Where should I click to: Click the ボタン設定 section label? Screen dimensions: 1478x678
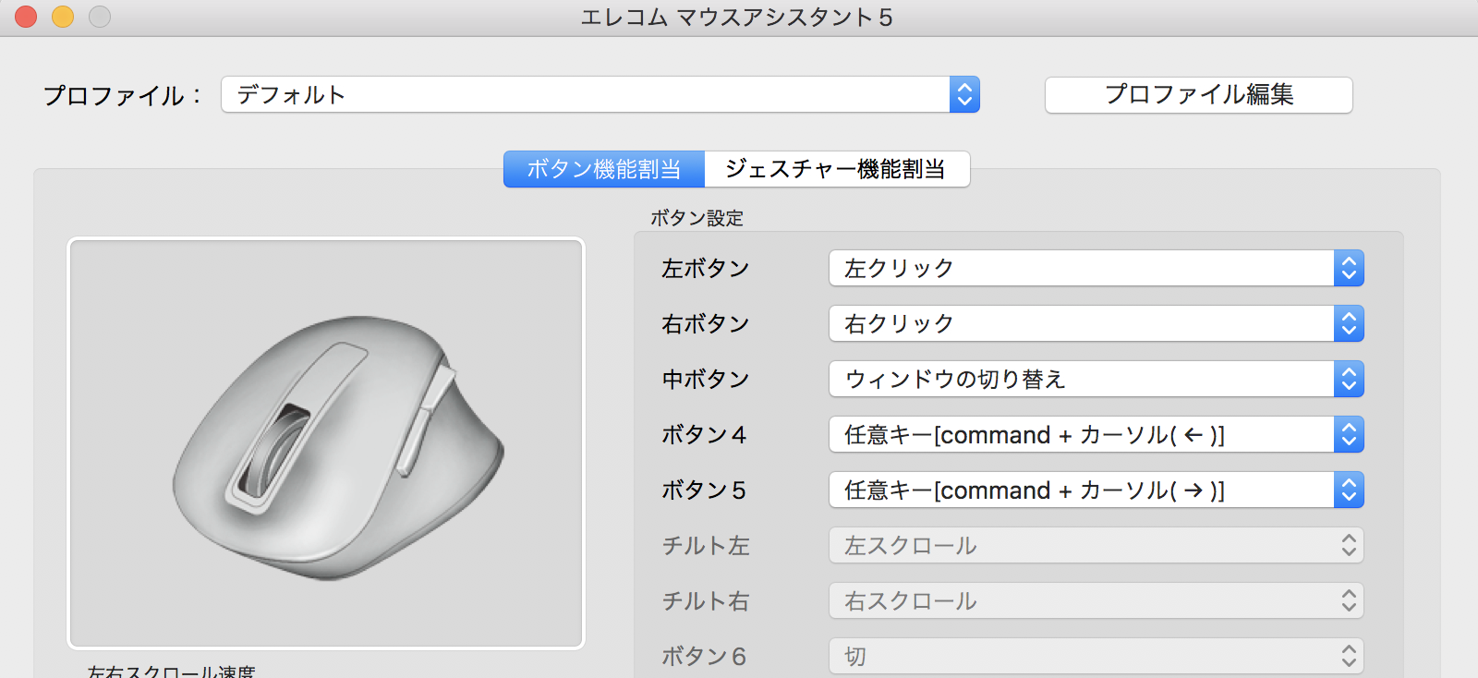(x=697, y=218)
